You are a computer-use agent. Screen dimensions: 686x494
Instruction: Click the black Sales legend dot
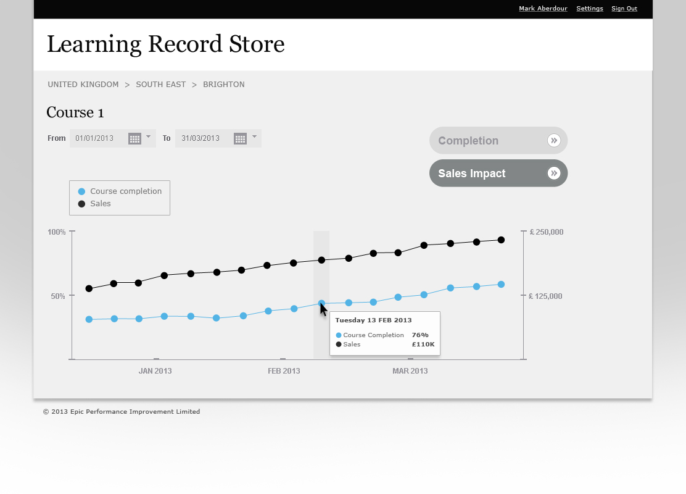pyautogui.click(x=81, y=204)
